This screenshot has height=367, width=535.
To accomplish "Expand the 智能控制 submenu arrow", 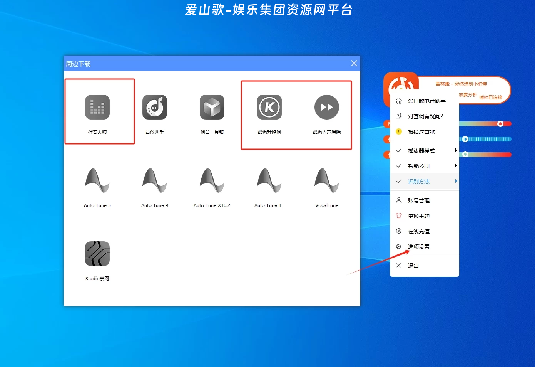I will point(456,166).
